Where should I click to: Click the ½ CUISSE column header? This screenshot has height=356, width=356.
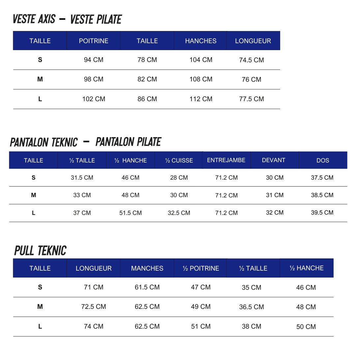coord(179,161)
